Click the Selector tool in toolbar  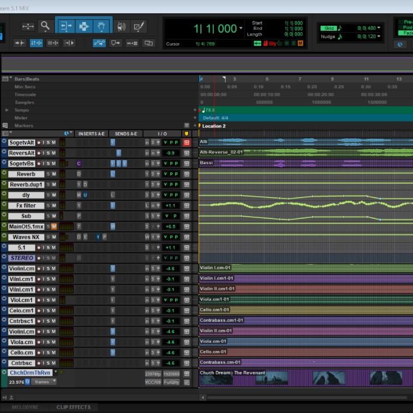point(84,26)
